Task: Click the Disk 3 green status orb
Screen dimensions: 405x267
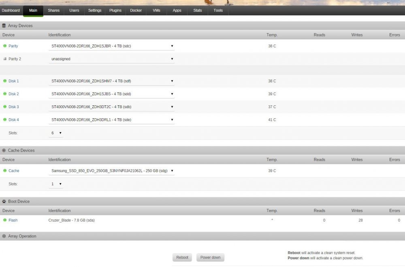Action: tap(4, 107)
